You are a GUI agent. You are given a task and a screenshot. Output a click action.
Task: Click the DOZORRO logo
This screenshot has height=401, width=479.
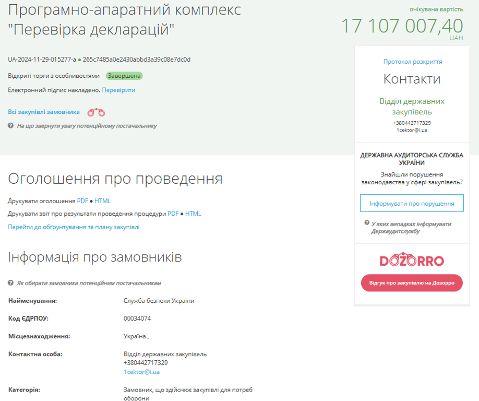coord(412,261)
